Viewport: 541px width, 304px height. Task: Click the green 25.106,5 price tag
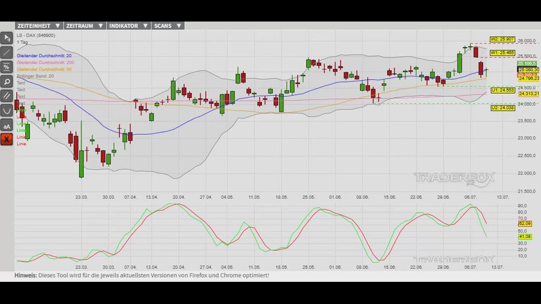[x=527, y=63]
